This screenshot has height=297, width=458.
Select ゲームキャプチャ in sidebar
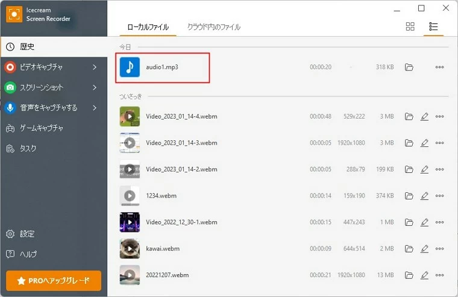42,128
